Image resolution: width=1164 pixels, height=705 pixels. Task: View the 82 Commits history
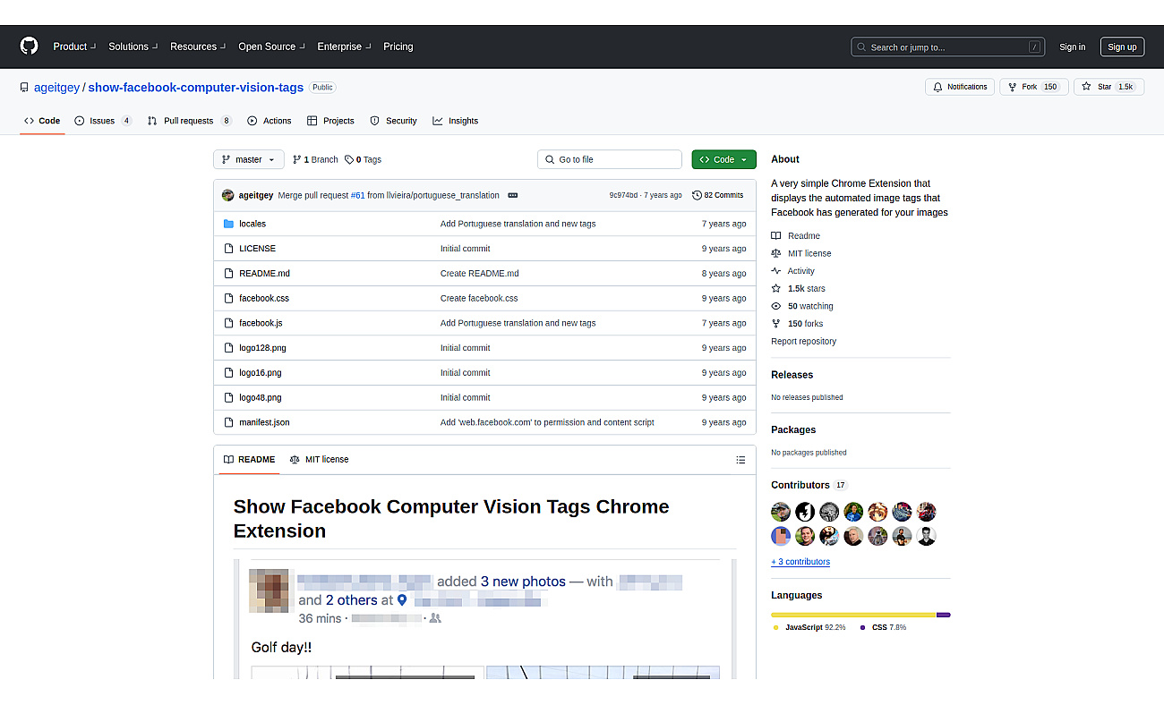[x=718, y=195]
